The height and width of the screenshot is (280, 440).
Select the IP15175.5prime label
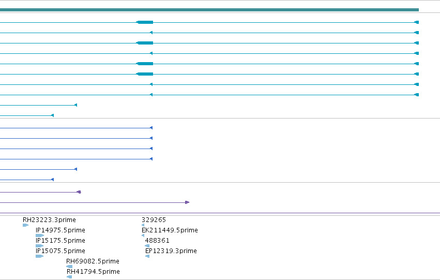tap(60, 240)
